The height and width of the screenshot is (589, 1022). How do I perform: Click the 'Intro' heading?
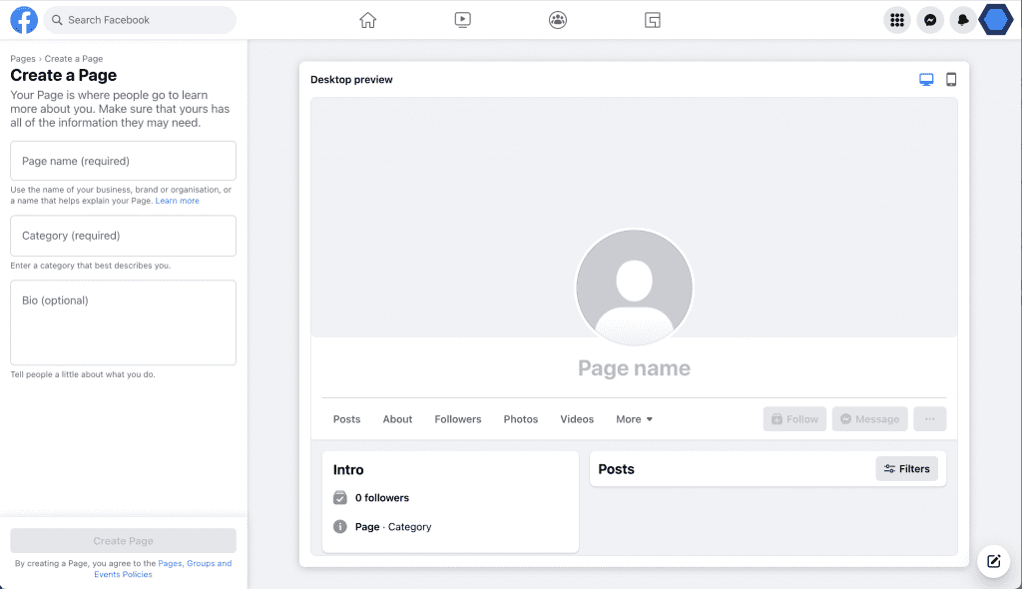point(348,469)
